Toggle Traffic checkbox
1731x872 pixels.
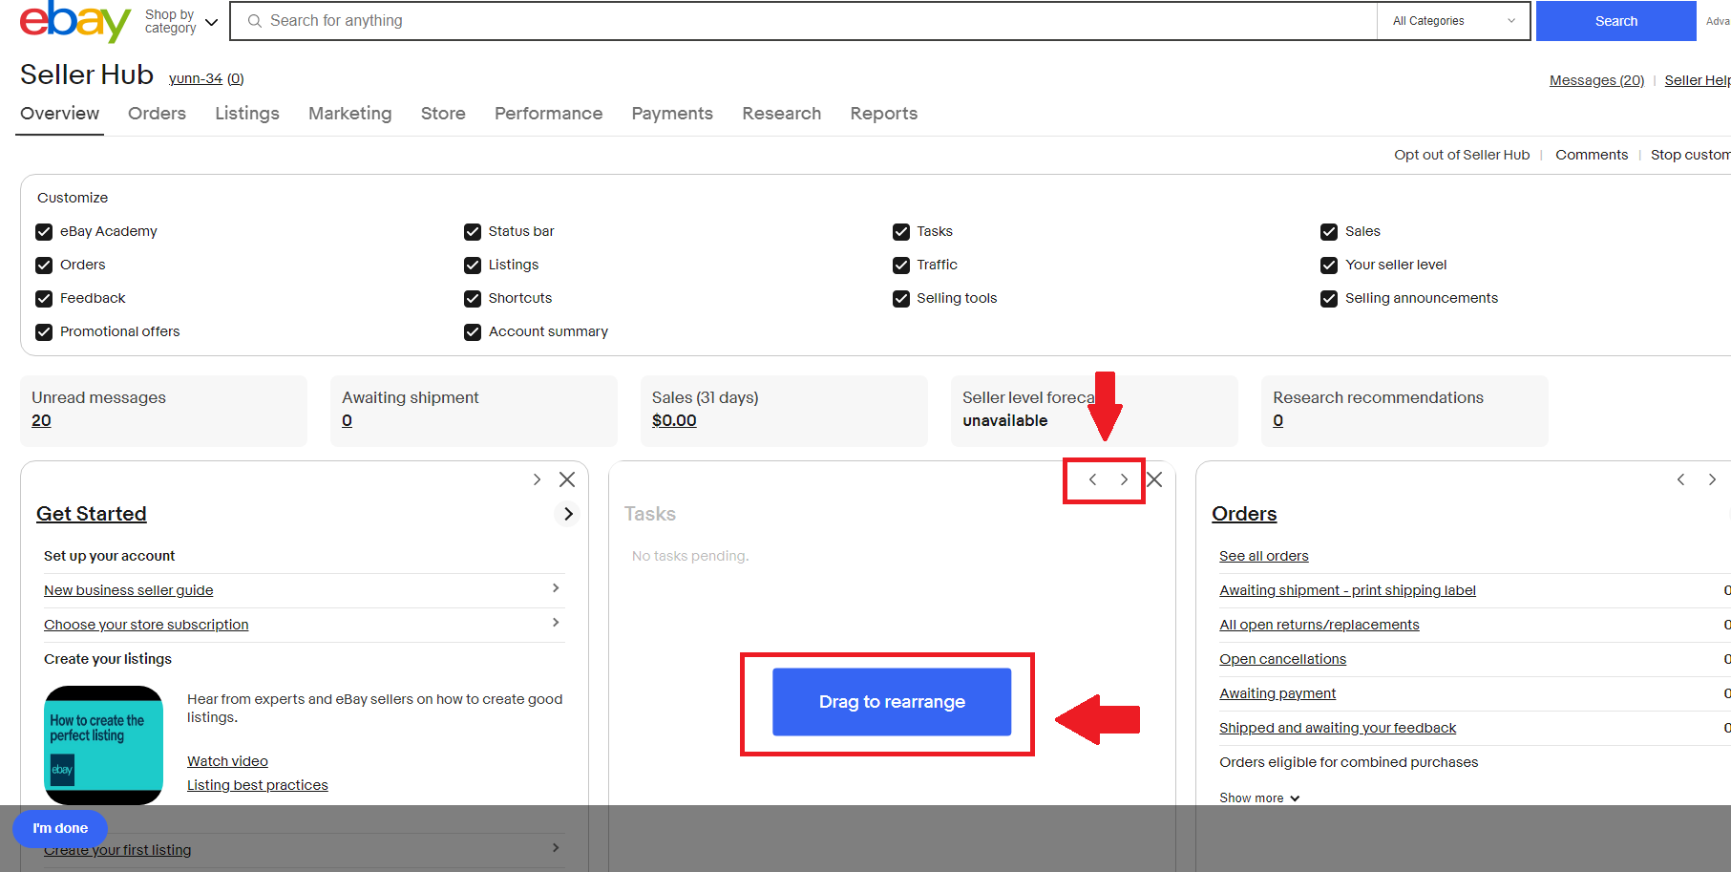point(901,266)
